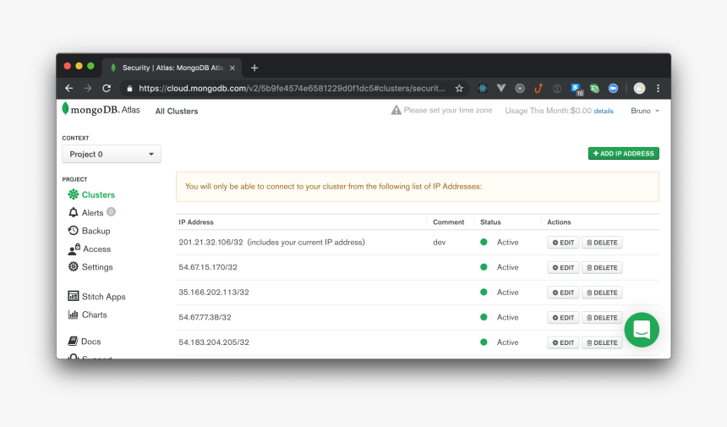Click the browser address bar URL
Viewport: 727px width, 427px height.
click(292, 88)
